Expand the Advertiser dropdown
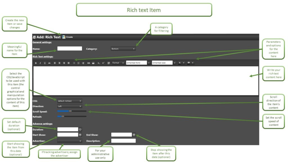Viewport: 288px width, 162px height. pyautogui.click(x=69, y=141)
